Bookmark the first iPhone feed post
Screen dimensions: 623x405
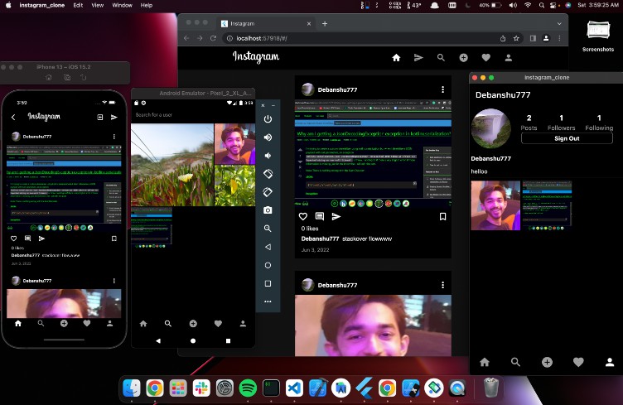(x=114, y=239)
